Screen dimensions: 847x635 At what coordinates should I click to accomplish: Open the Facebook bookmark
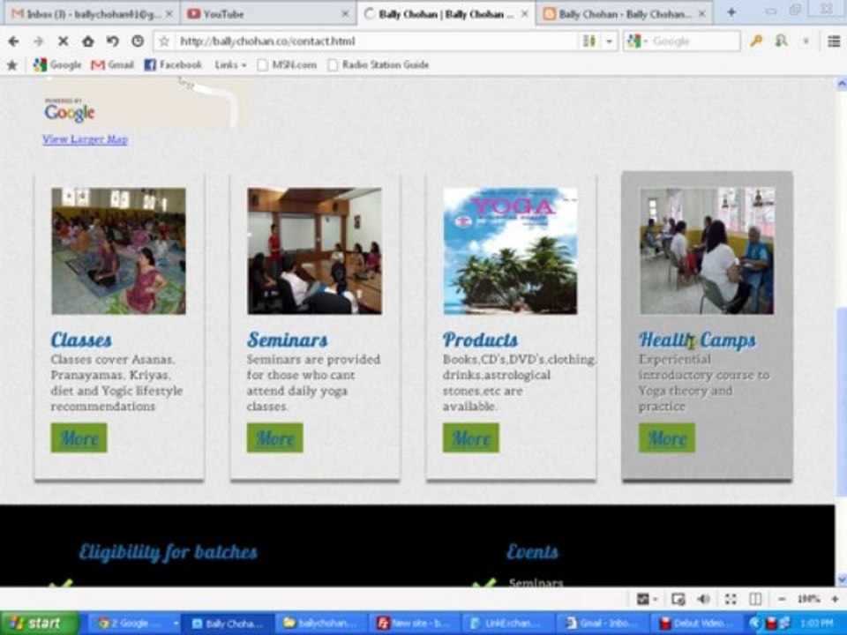173,64
